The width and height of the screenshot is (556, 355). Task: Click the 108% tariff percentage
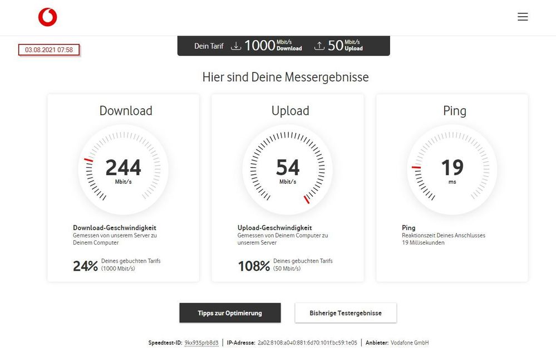point(254,265)
